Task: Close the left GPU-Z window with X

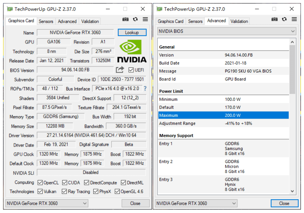Action: (x=143, y=9)
